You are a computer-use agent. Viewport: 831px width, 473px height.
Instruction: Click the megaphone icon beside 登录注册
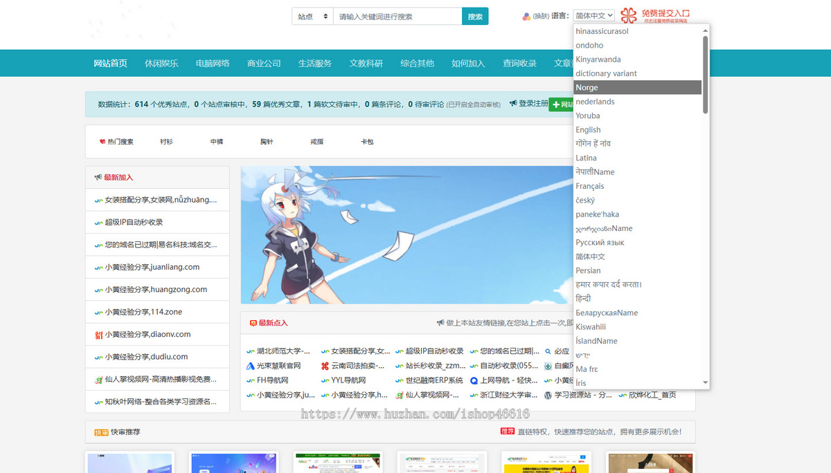point(513,103)
